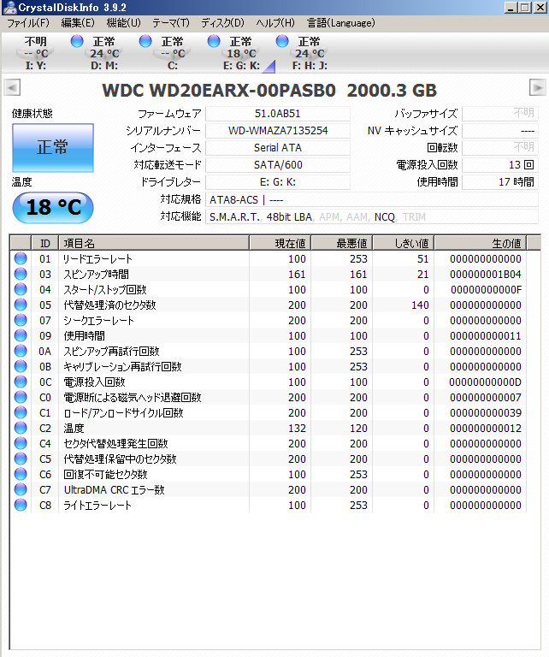Click status orb of row 03 スピンアップ時間
This screenshot has height=657, width=549.
click(x=21, y=274)
